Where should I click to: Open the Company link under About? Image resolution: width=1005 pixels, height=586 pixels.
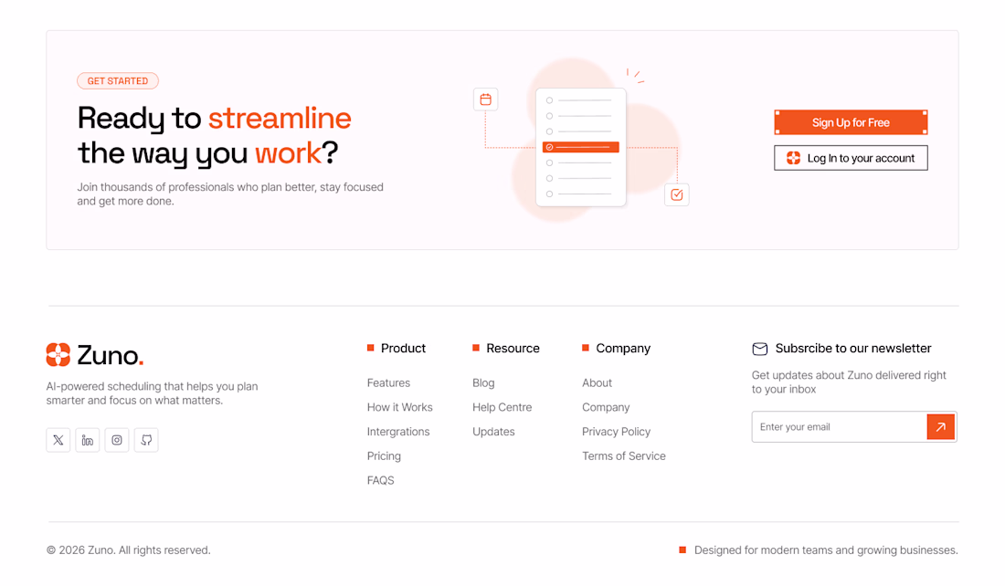[x=606, y=407]
